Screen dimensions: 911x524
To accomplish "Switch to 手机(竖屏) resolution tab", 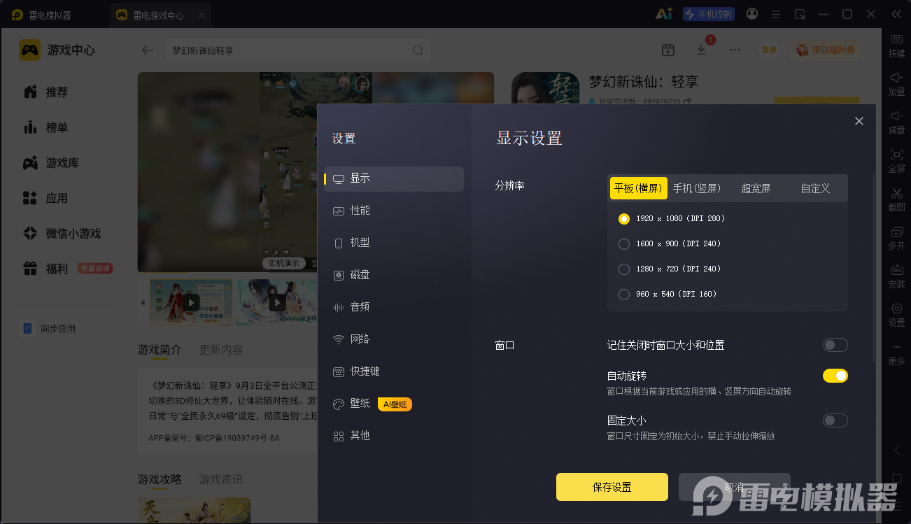I will point(697,188).
